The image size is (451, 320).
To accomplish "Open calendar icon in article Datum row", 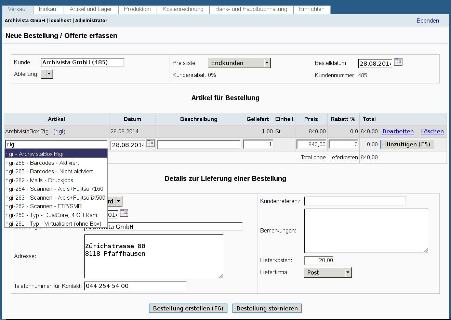I will pyautogui.click(x=150, y=143).
